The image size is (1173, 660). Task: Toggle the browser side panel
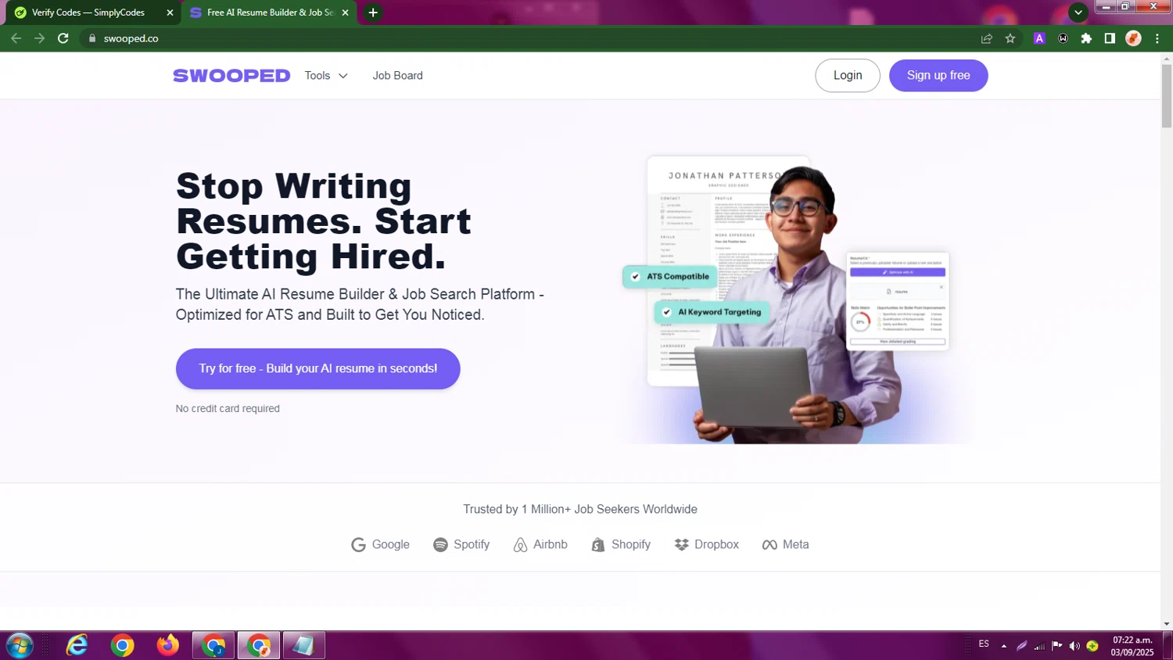1110,38
